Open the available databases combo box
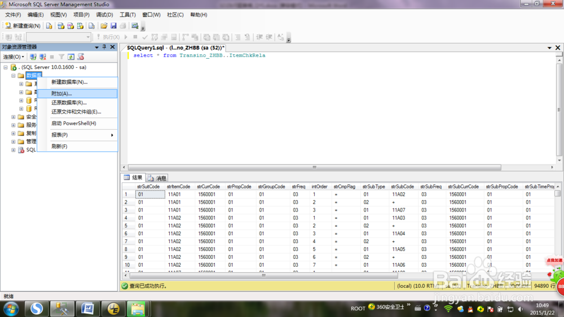564x317 pixels. [58, 37]
